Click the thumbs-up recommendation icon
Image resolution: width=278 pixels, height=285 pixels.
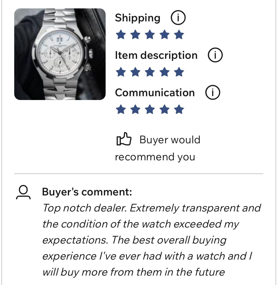point(124,139)
